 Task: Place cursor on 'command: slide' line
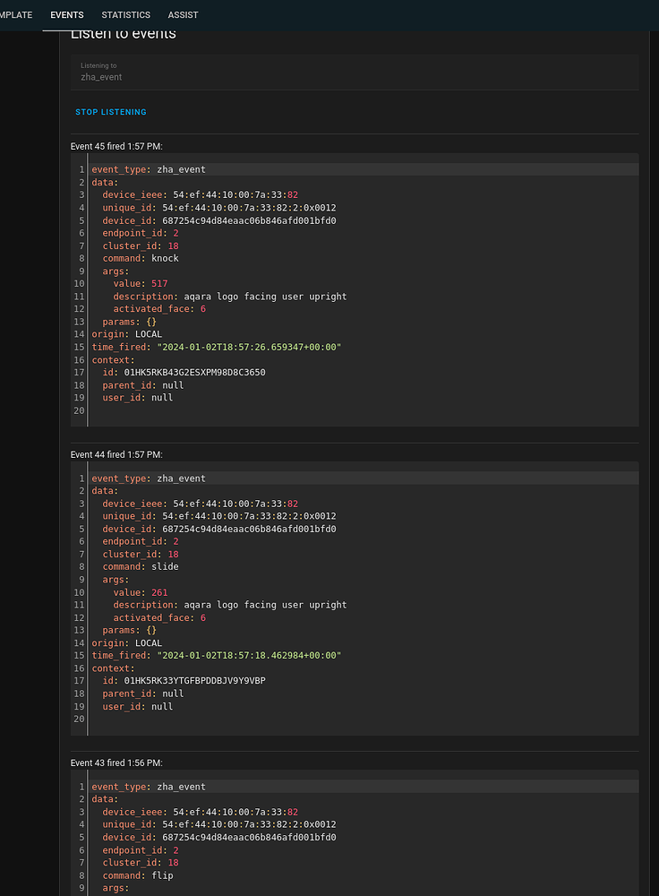tap(140, 566)
